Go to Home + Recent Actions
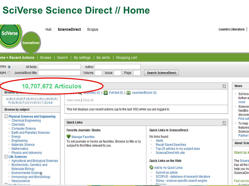This screenshot has height=186, width=249. pyautogui.click(x=17, y=58)
